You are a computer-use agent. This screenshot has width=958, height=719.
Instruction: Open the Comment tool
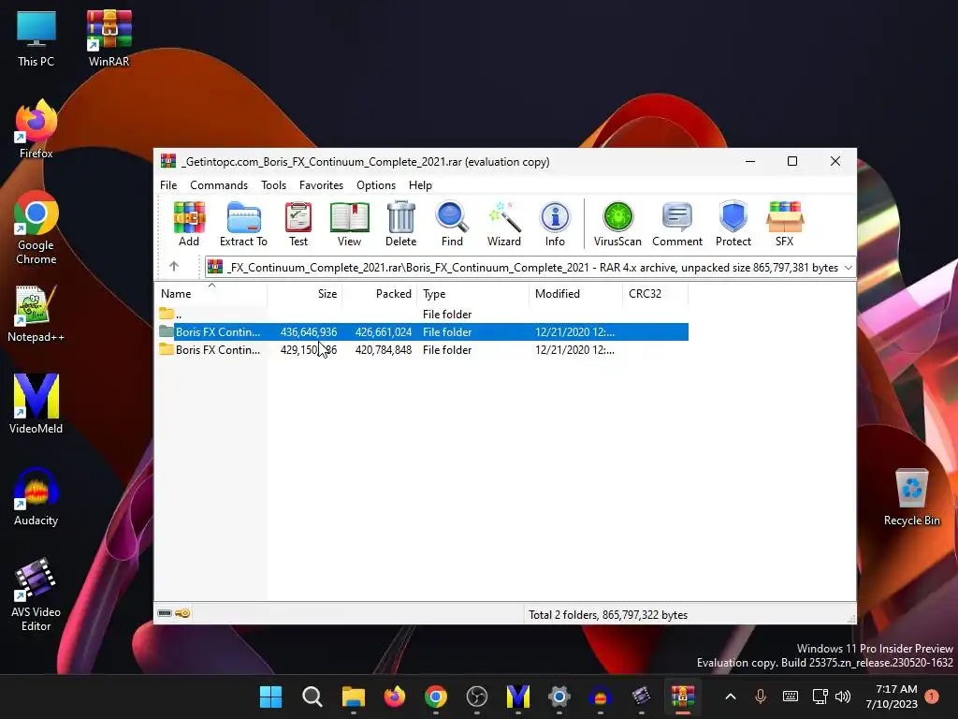[677, 224]
